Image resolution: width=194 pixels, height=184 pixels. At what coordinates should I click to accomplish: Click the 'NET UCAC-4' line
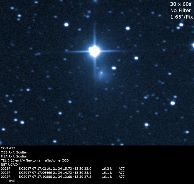click(x=11, y=165)
